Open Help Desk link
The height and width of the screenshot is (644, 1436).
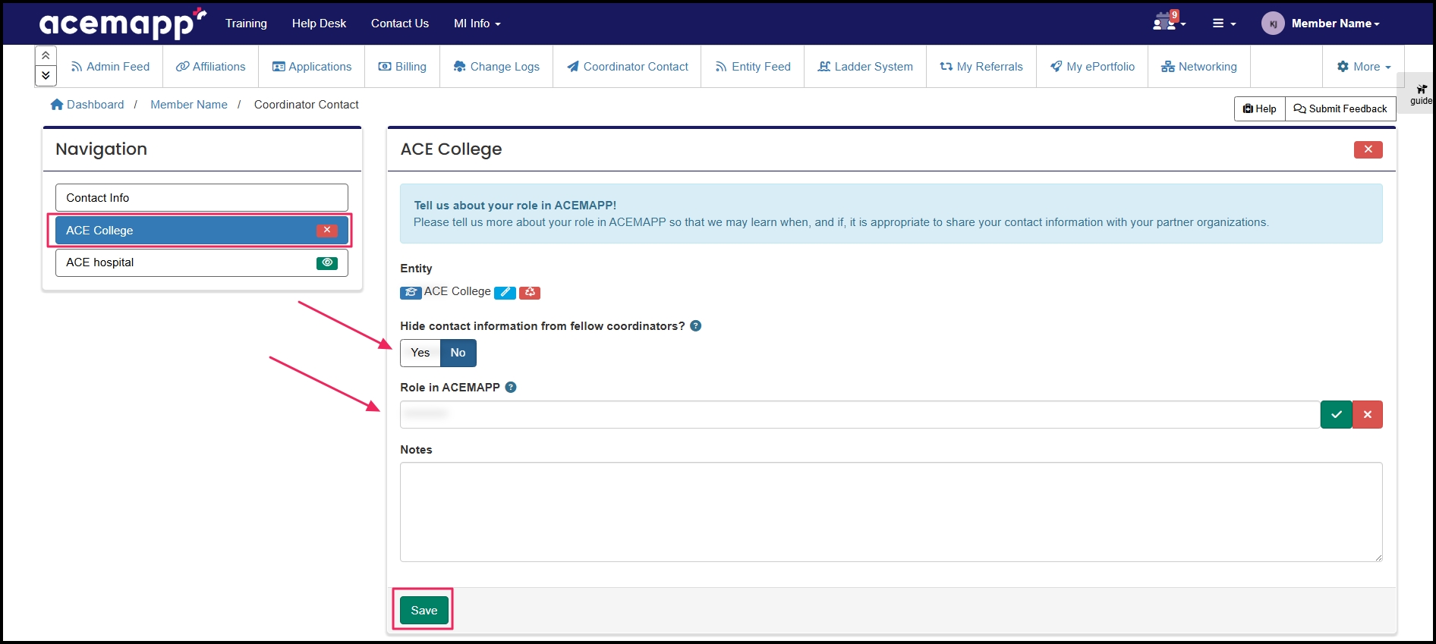tap(319, 24)
